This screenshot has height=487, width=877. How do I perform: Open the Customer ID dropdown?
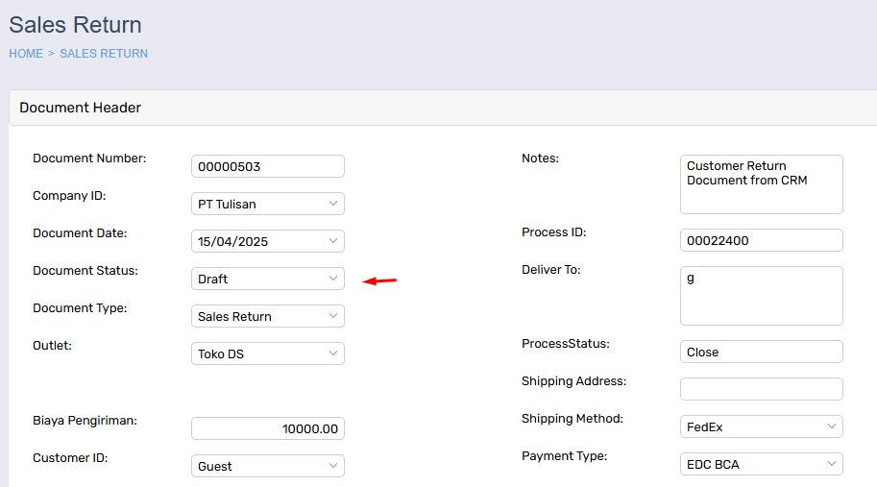pos(268,466)
